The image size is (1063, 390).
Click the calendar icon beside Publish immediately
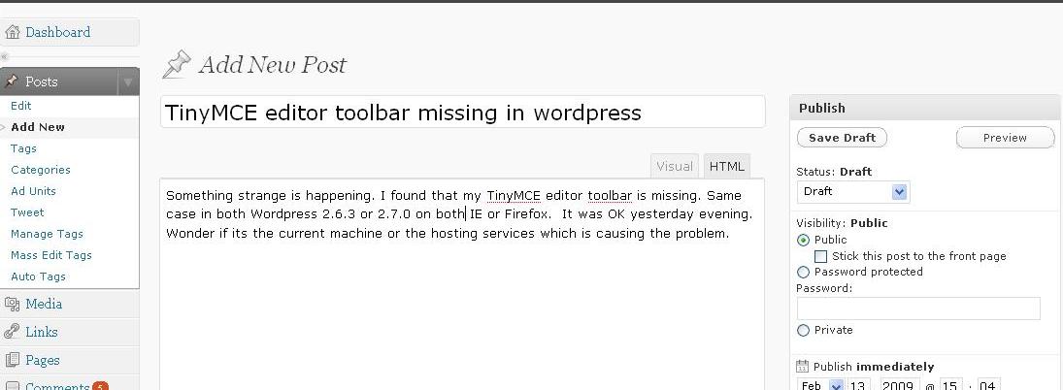pos(802,367)
